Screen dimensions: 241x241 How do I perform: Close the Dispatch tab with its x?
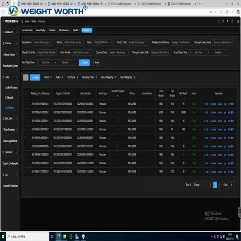(x=79, y=30)
